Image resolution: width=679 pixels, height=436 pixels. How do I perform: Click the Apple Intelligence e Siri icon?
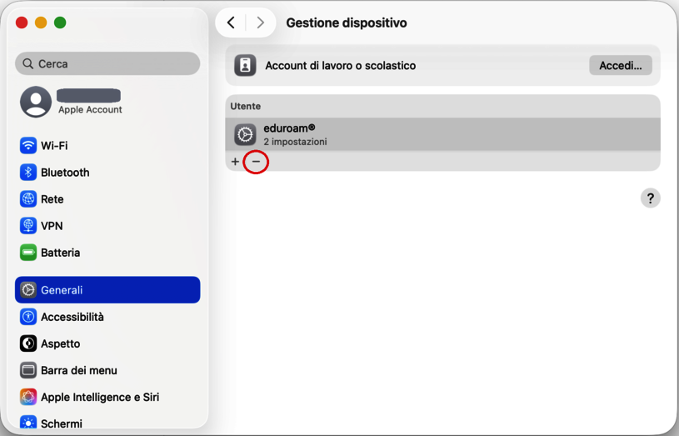coord(28,397)
